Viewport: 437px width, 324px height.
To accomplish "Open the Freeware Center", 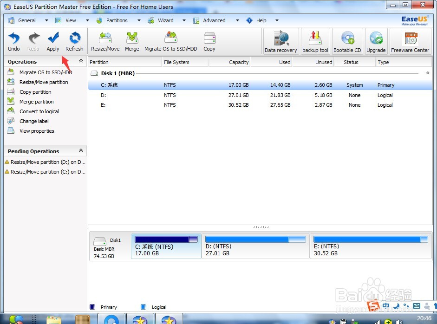I will [410, 41].
